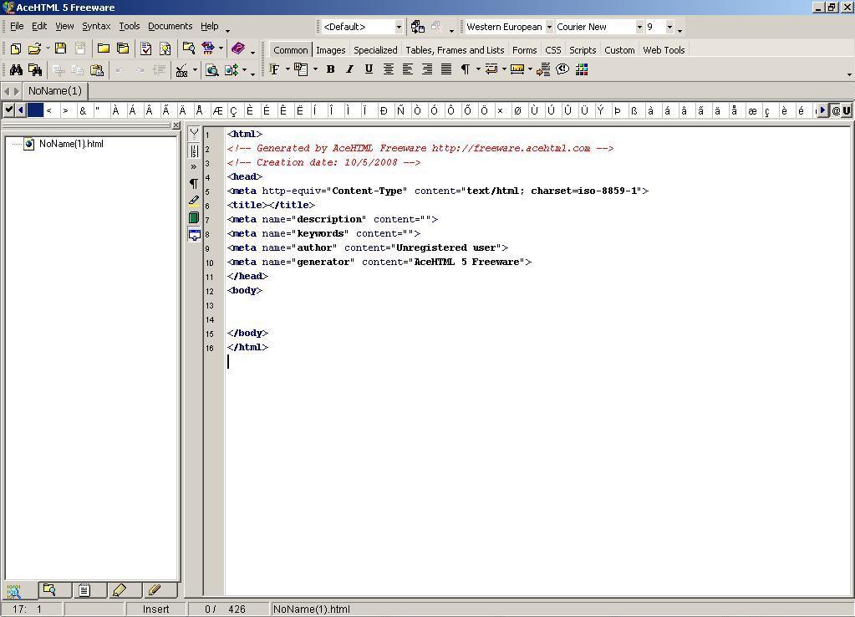Switch to the Images tab
Viewport: 855px width, 617px height.
330,50
